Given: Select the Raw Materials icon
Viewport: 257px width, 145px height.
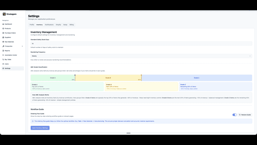Looking at the screenshot, I should pyautogui.click(x=3, y=42).
